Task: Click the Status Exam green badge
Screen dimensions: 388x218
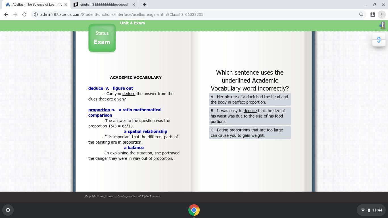Action: [x=102, y=38]
